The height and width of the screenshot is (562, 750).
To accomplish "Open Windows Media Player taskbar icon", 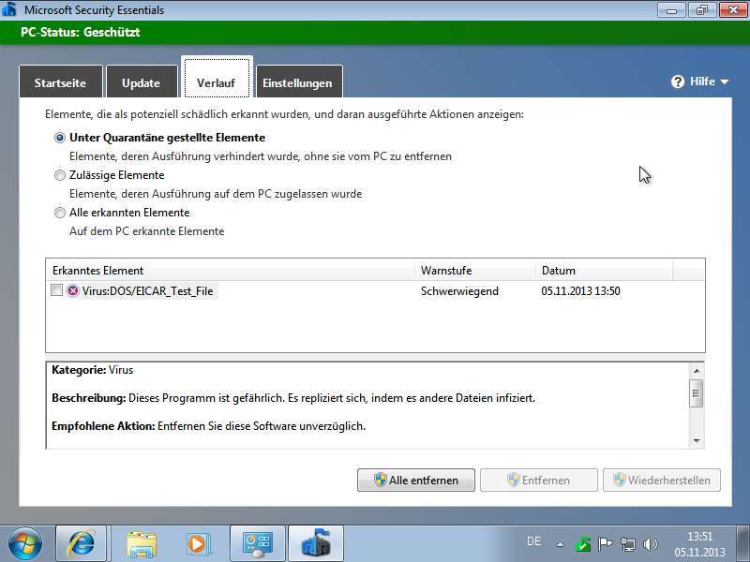I will tap(197, 544).
